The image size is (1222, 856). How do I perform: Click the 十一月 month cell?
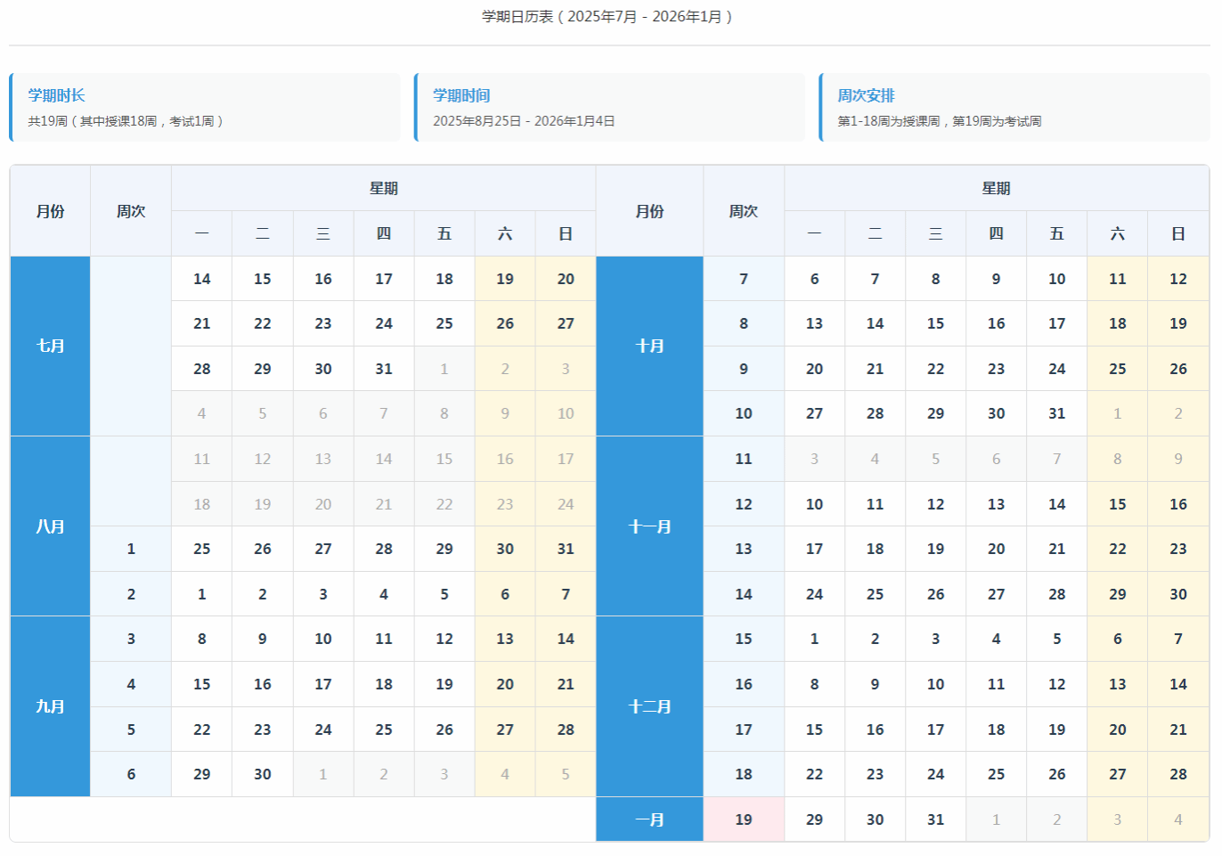coord(649,526)
